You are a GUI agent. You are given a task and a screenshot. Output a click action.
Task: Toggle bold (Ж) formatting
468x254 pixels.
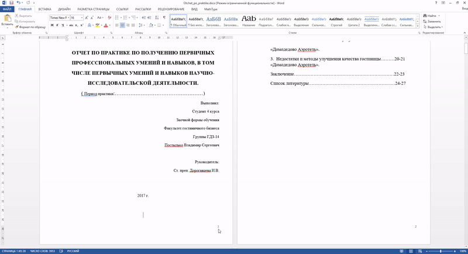click(52, 25)
